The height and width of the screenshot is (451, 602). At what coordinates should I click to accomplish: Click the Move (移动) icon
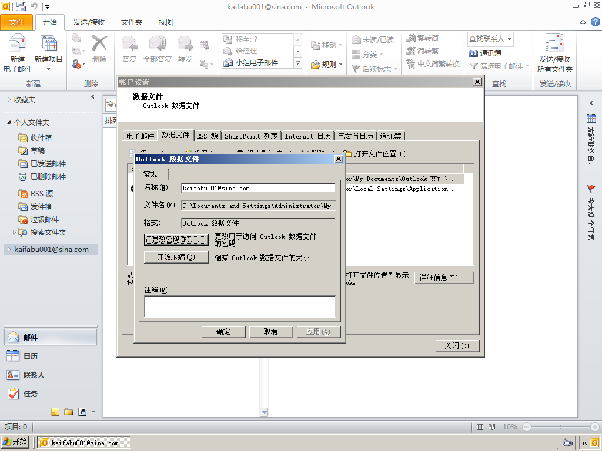click(315, 45)
